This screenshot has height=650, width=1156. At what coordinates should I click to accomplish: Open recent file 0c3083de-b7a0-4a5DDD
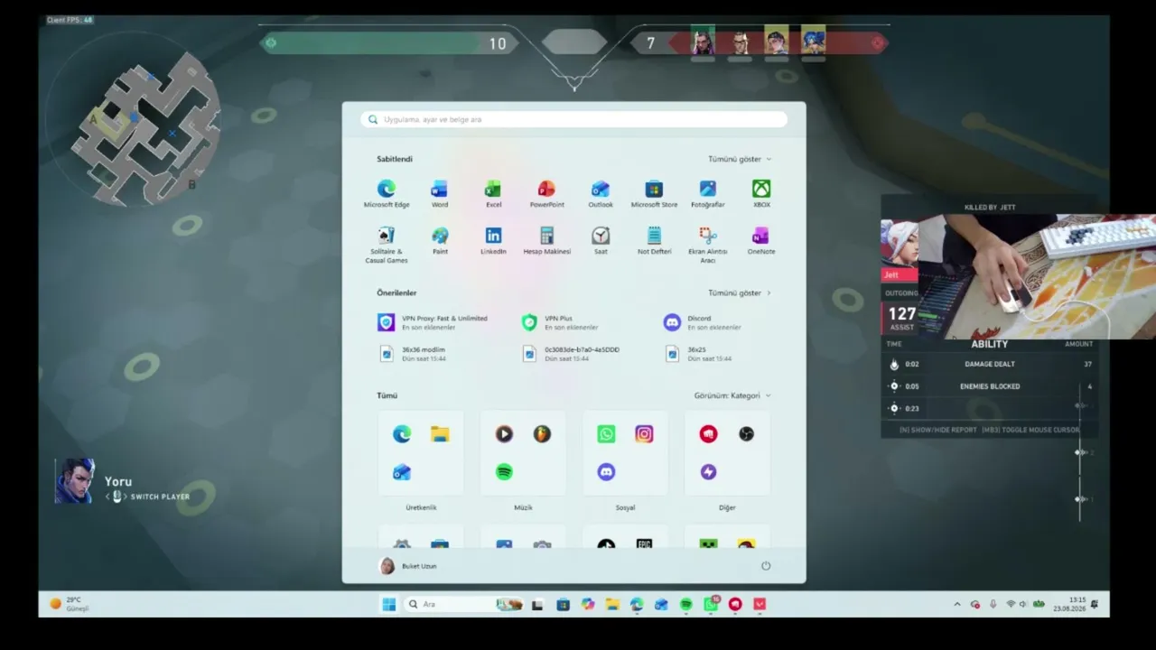571,354
